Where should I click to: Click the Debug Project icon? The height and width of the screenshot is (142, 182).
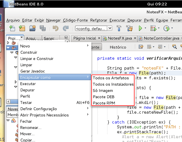pos(153,28)
